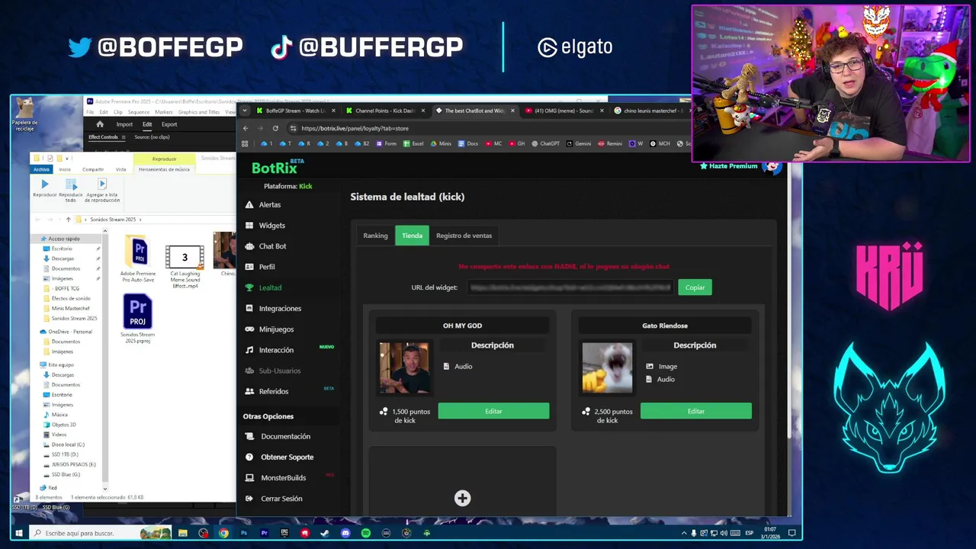Click Agregar a lista de reproducción
Screen dimensions: 976x549
(x=101, y=190)
